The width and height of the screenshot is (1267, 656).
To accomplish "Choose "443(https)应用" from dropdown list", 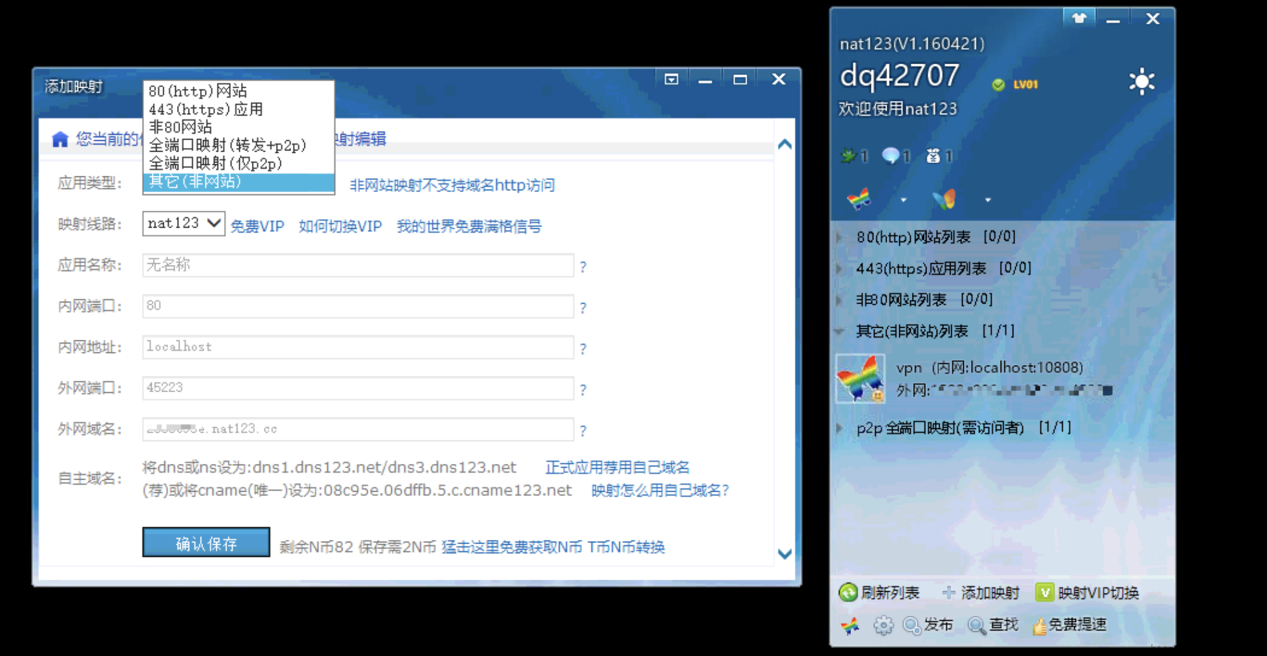I will 239,109.
